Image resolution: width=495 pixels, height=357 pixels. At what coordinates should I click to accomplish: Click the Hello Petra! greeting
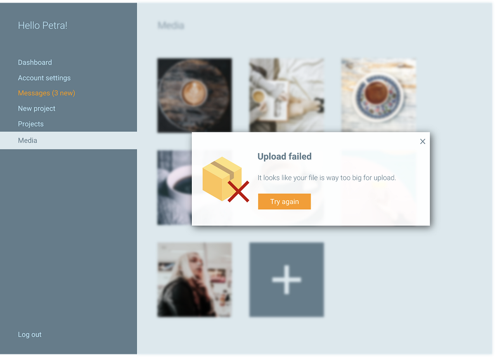(x=42, y=26)
